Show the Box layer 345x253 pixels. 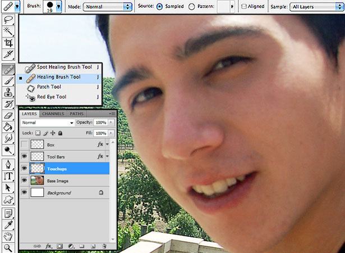tap(24, 144)
